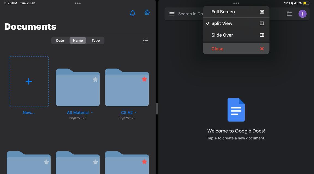The height and width of the screenshot is (174, 314).
Task: Tap the 30/07/2023 date under AS Material
Action: pos(78,118)
